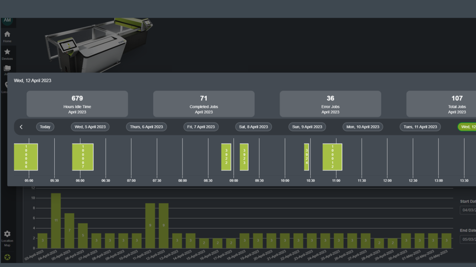This screenshot has height=267, width=476.
Task: Switch to the Mon, 10 April 2023 tab
Action: [x=362, y=126]
